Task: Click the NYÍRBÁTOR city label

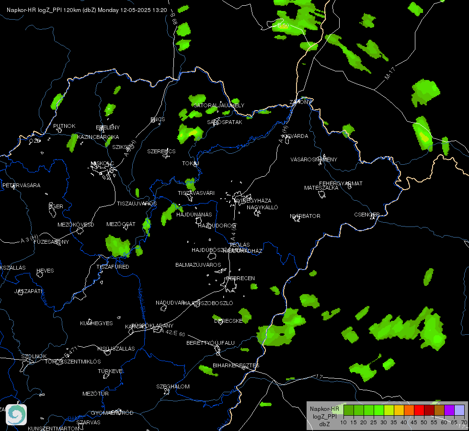Action: tap(305, 216)
